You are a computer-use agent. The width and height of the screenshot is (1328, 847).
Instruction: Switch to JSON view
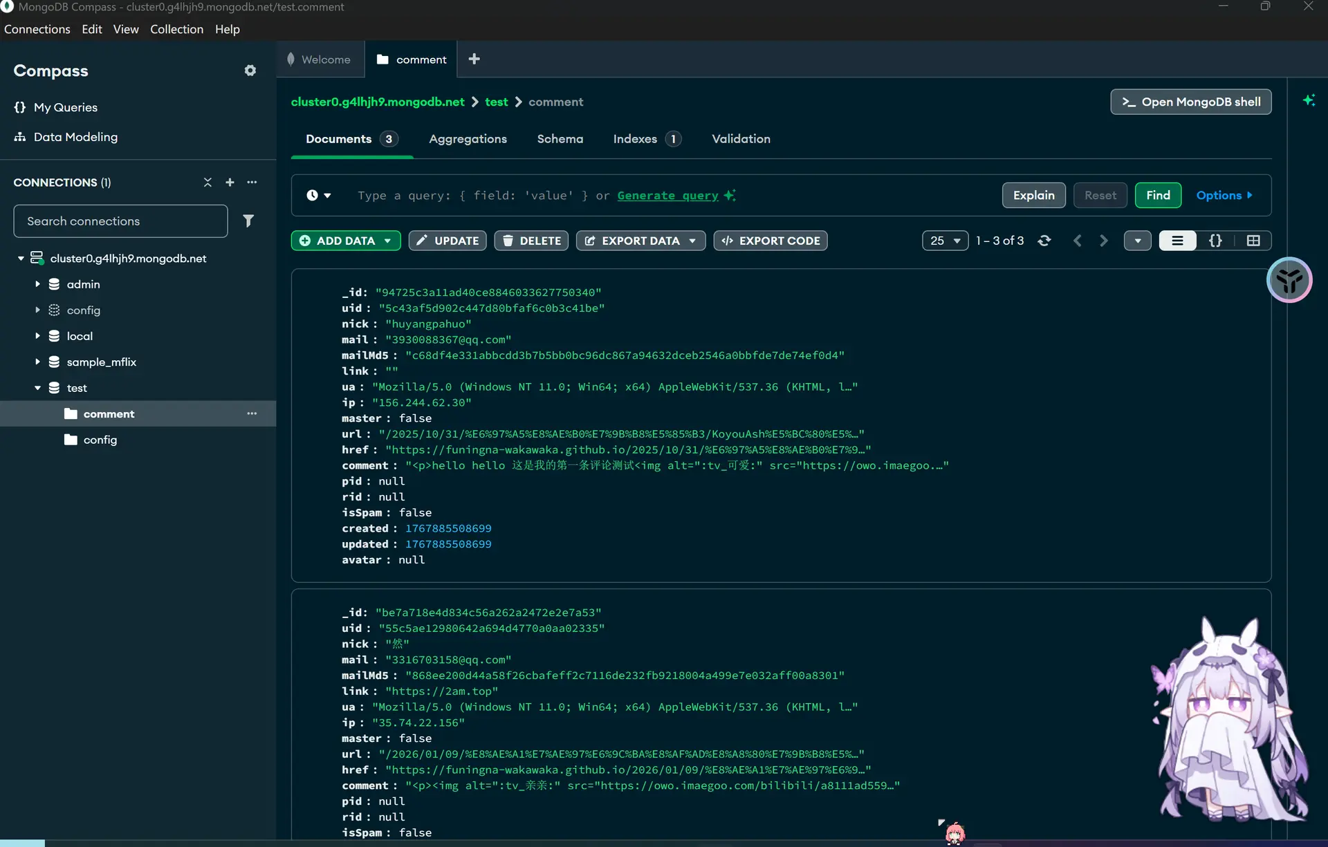pos(1215,241)
